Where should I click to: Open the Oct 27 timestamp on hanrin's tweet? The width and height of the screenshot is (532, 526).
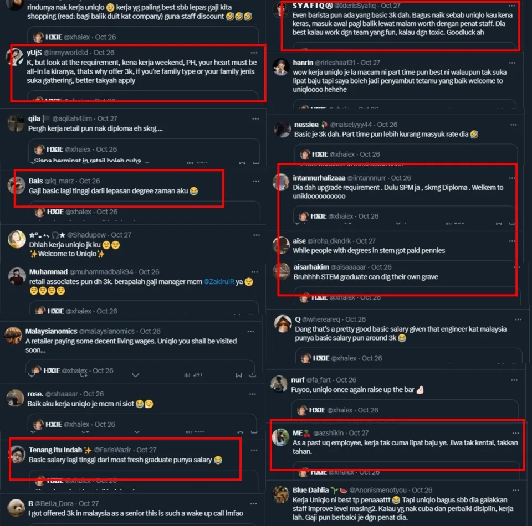[x=370, y=63]
